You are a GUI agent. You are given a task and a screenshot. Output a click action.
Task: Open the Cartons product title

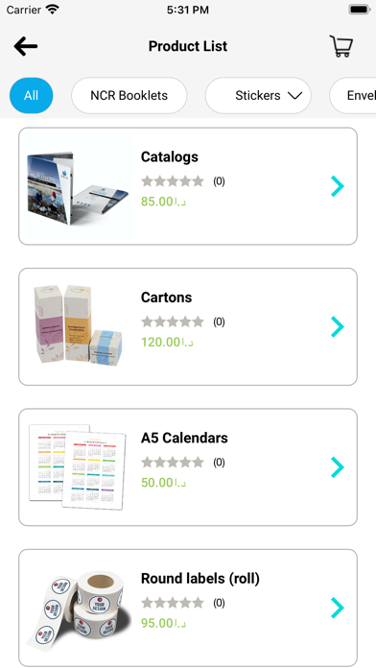167,298
